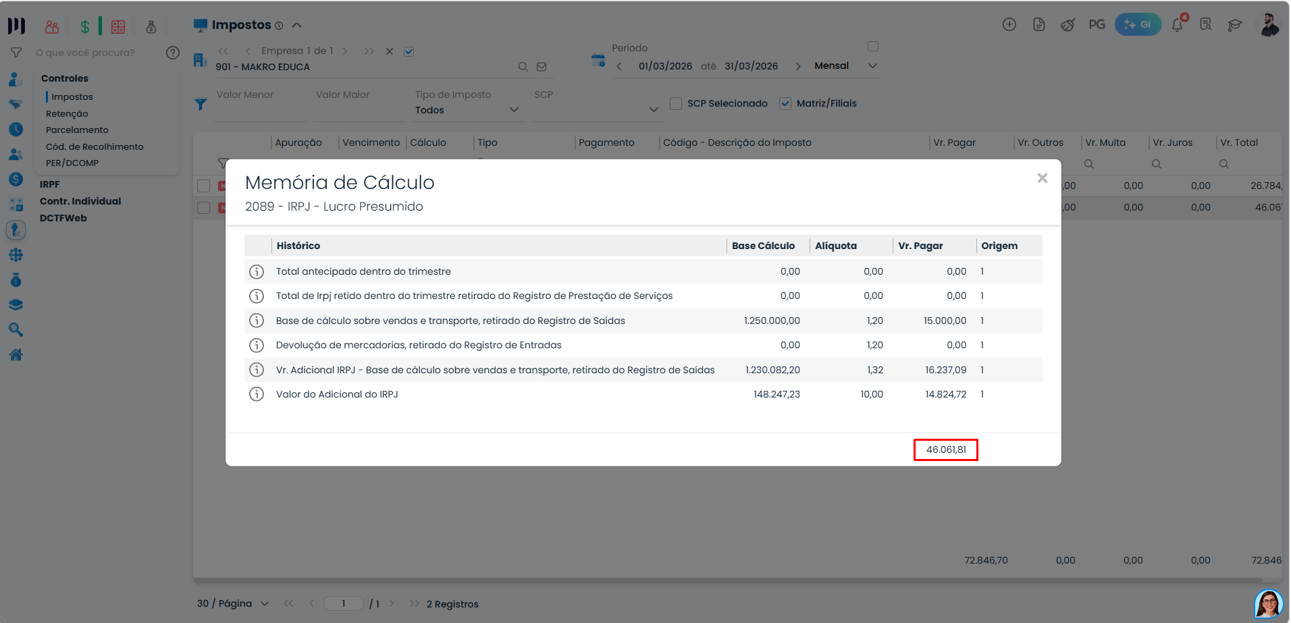This screenshot has width=1291, height=623.
Task: Click the Valor Menor input field
Action: click(x=260, y=111)
